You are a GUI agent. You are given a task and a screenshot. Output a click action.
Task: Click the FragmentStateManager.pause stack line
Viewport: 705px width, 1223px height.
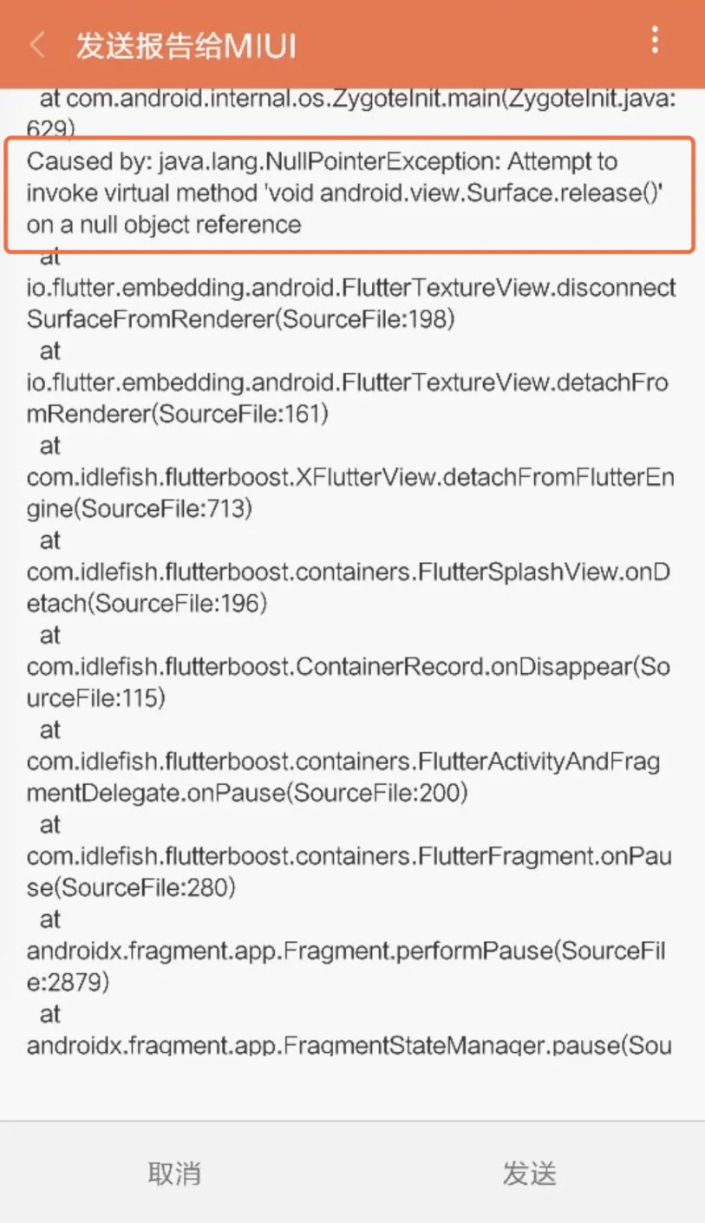[349, 1044]
